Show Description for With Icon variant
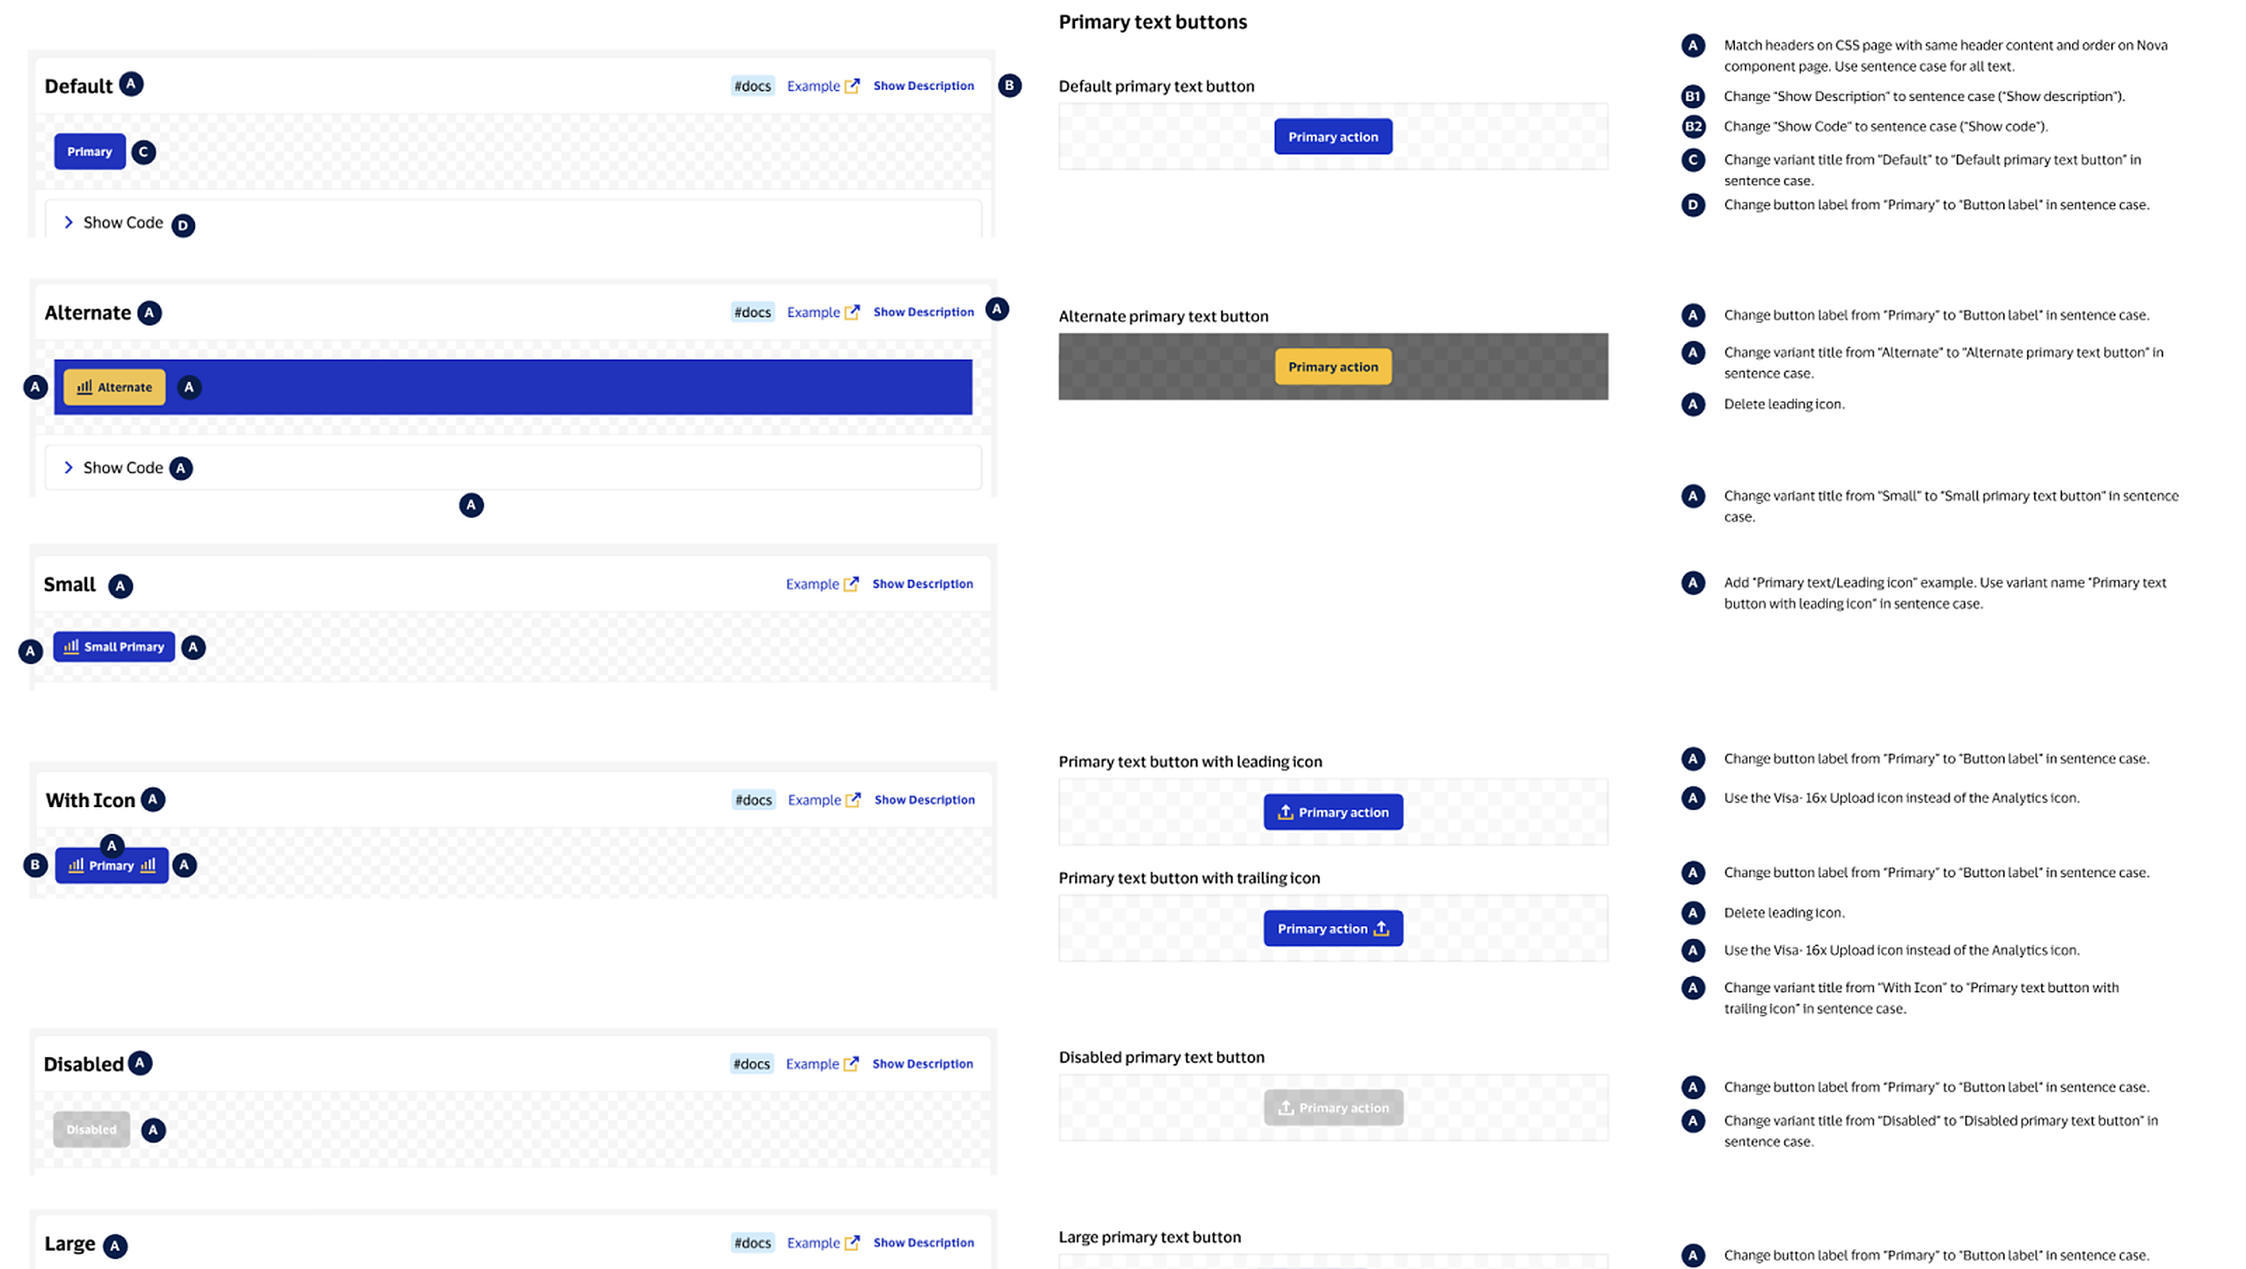This screenshot has height=1269, width=2246. [x=924, y=801]
